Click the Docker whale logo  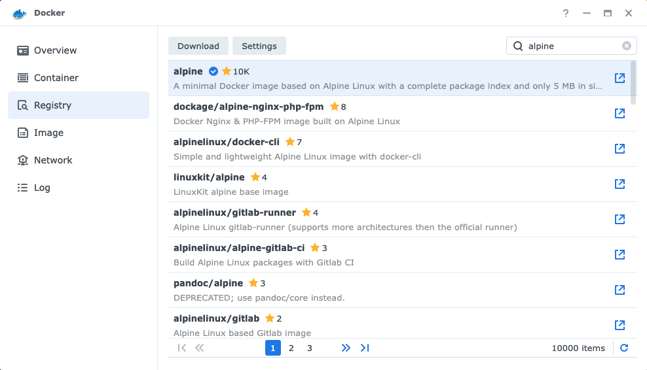19,13
